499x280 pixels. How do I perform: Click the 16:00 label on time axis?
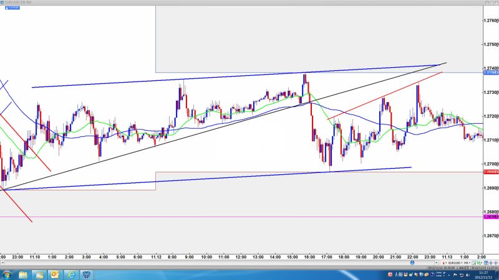(x=309, y=257)
